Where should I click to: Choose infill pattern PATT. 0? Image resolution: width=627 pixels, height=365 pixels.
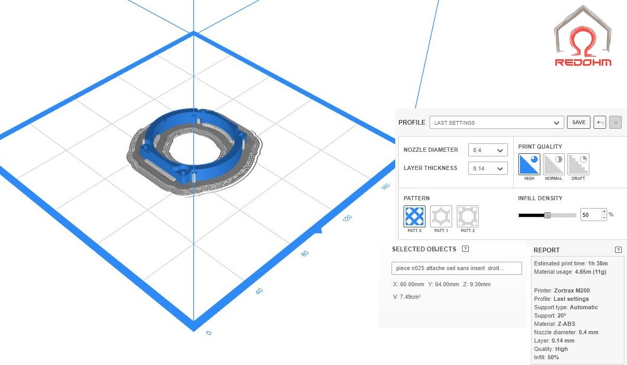click(415, 216)
